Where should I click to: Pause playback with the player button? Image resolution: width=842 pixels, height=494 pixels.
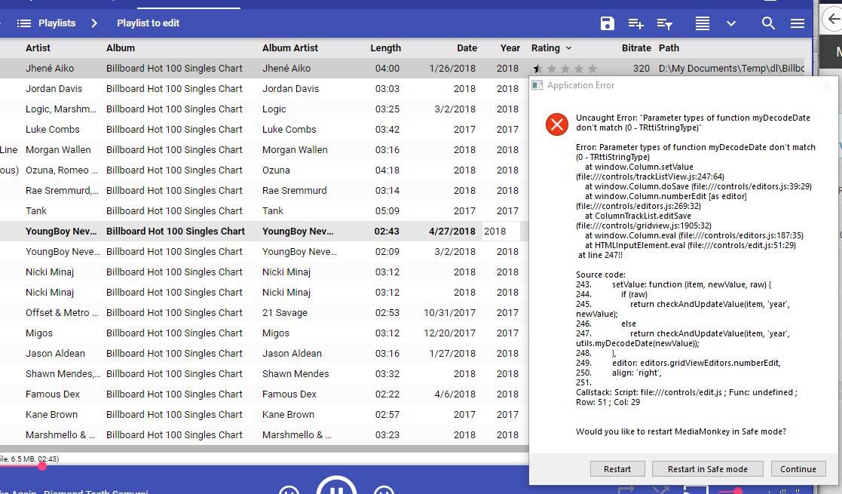[x=335, y=487]
